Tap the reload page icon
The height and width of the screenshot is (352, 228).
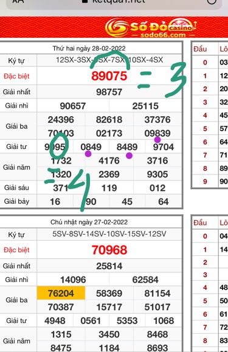coord(212,1)
